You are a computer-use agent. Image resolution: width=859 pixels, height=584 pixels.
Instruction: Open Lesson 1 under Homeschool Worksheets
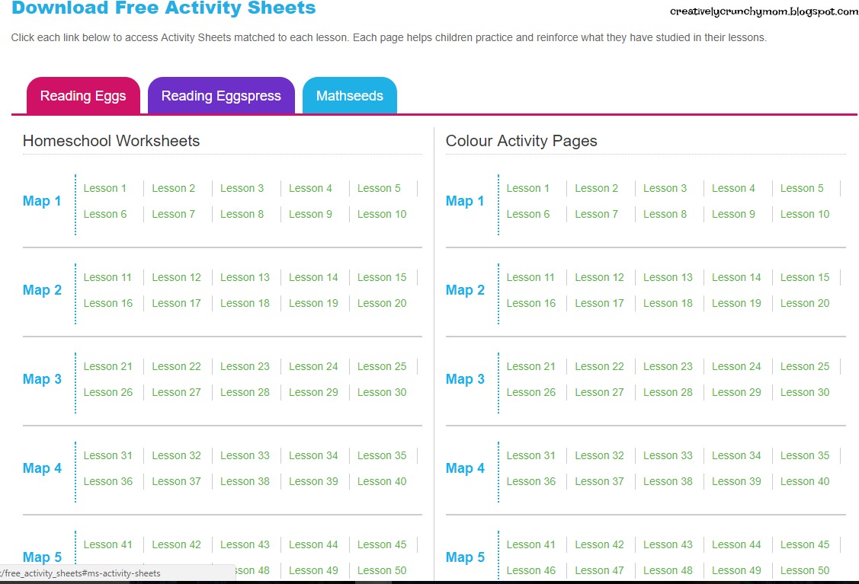pyautogui.click(x=105, y=188)
